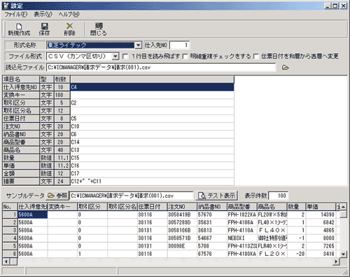This screenshot has height=277, width=350.
Task: Select sample row number 1 header
Action: [10, 215]
